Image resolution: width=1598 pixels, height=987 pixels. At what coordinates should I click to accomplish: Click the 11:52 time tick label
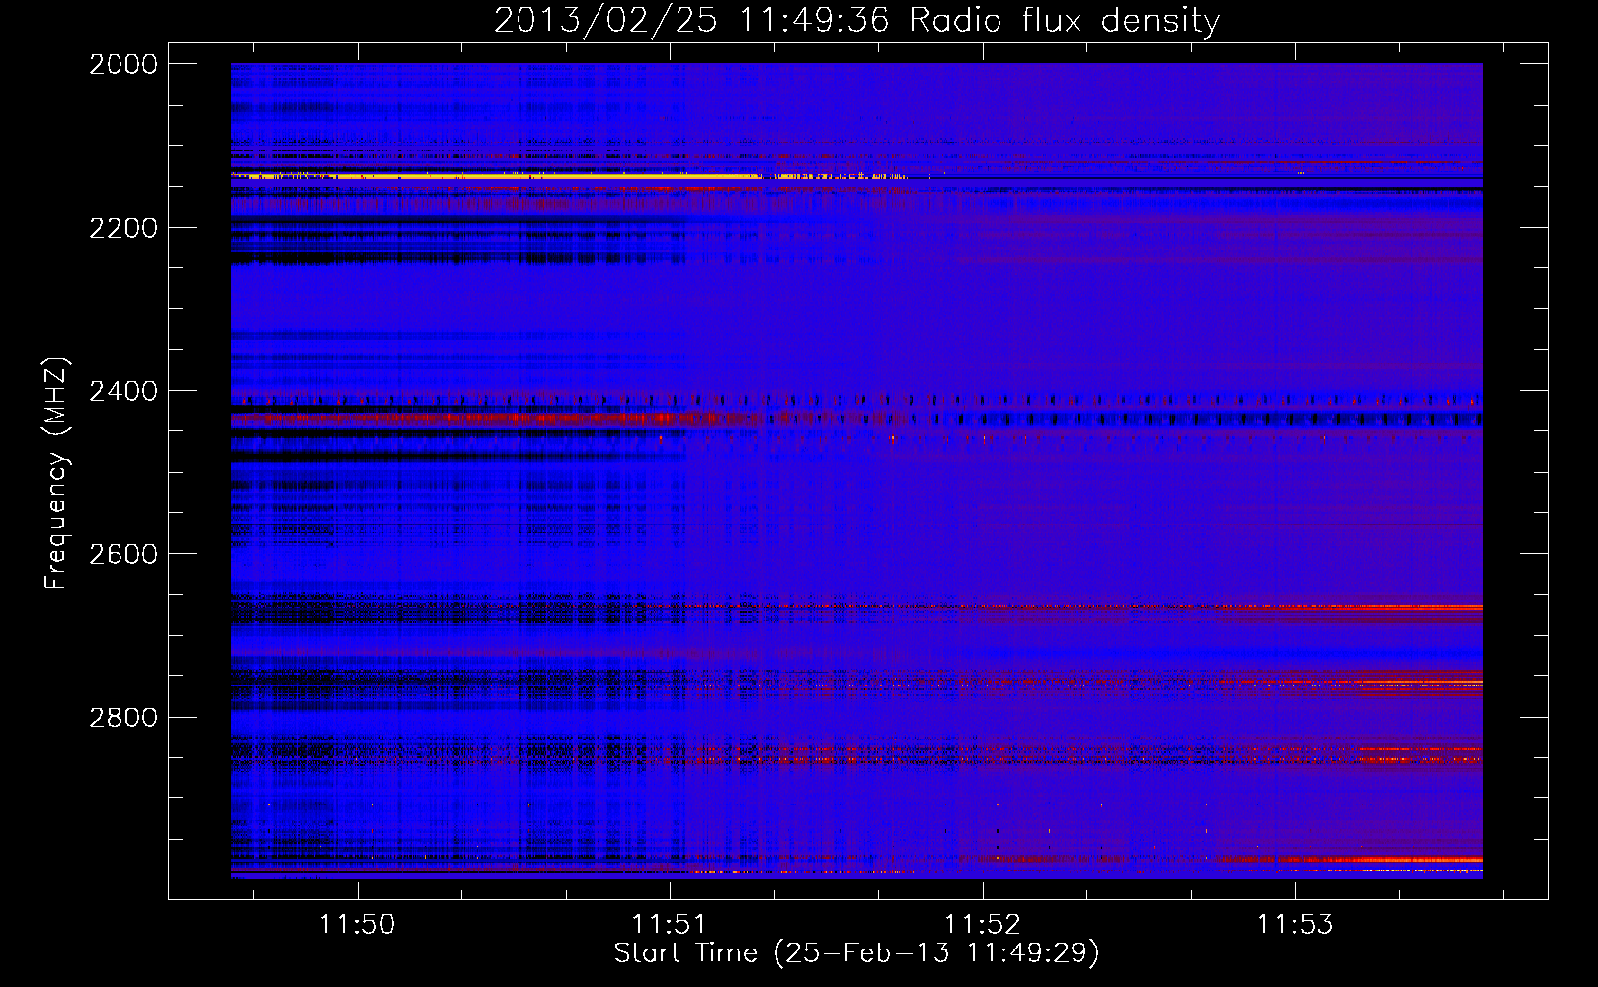click(982, 924)
